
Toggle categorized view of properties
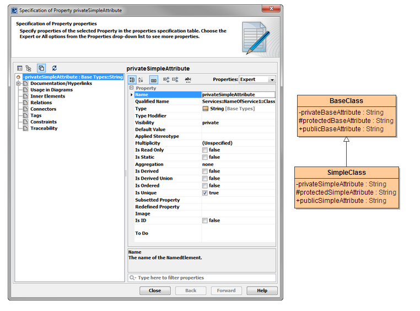point(132,79)
